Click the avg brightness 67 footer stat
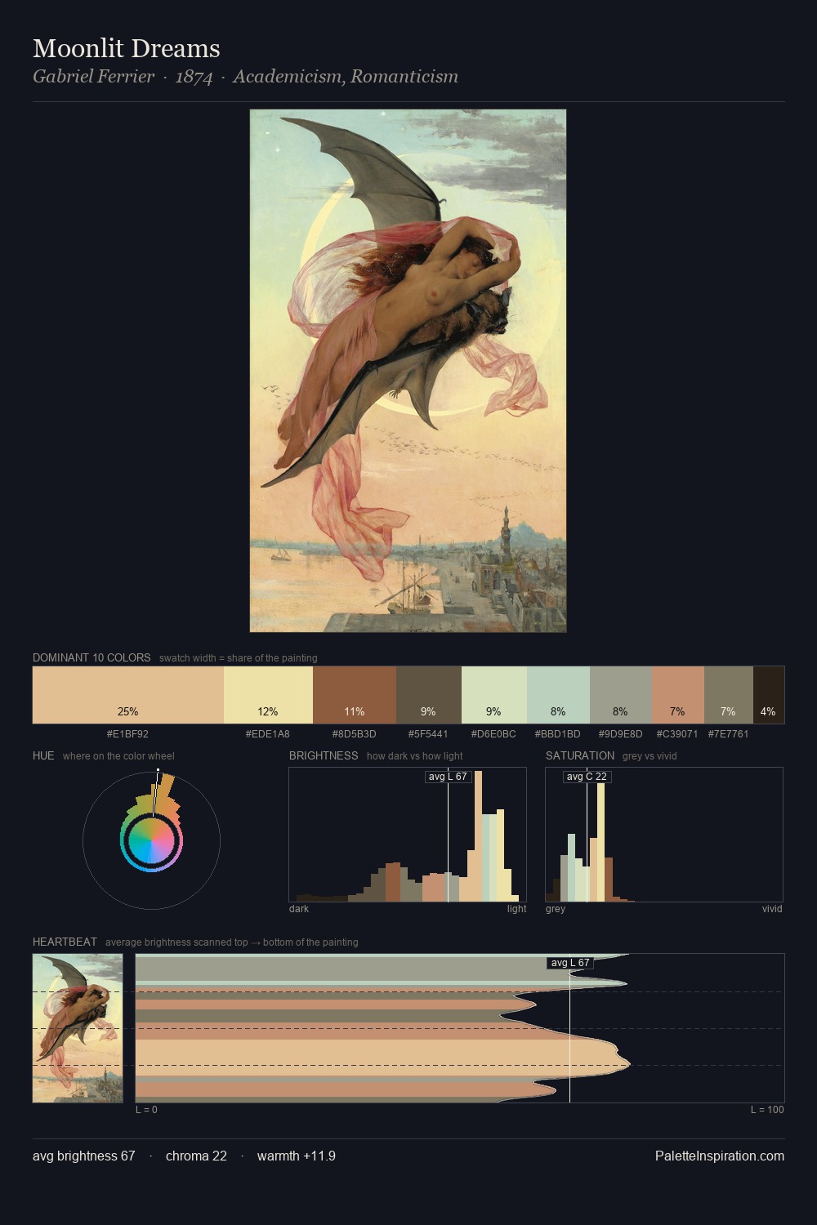Viewport: 817px width, 1225px height. click(x=84, y=1156)
